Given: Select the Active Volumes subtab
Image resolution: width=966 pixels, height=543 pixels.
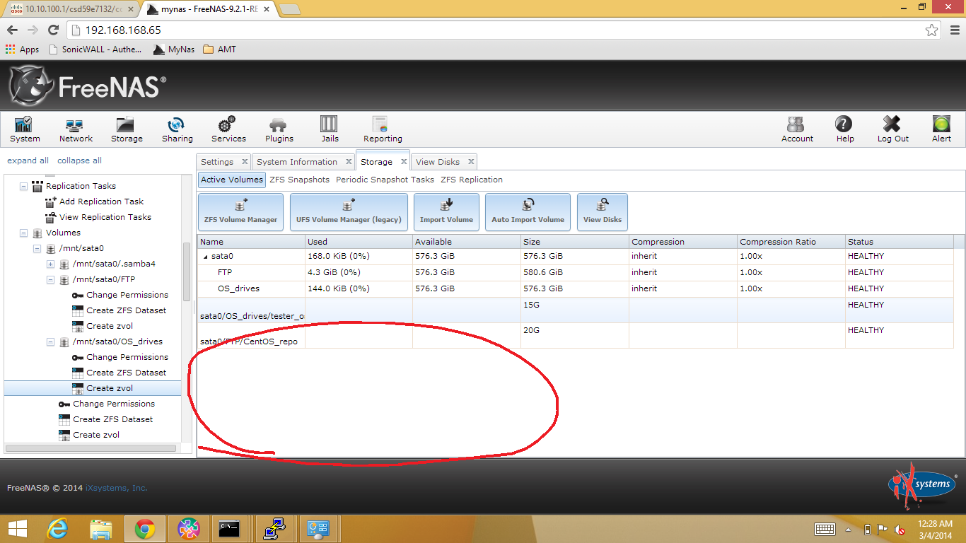Looking at the screenshot, I should [x=231, y=180].
